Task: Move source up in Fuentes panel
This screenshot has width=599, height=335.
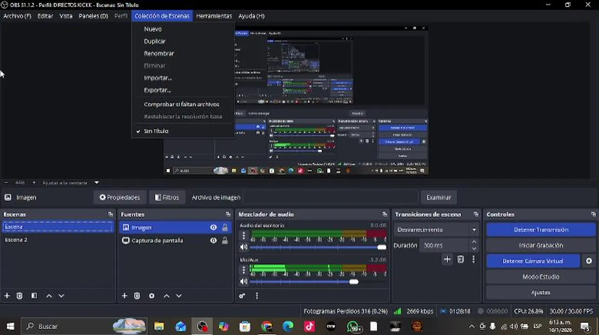Action: click(x=166, y=295)
